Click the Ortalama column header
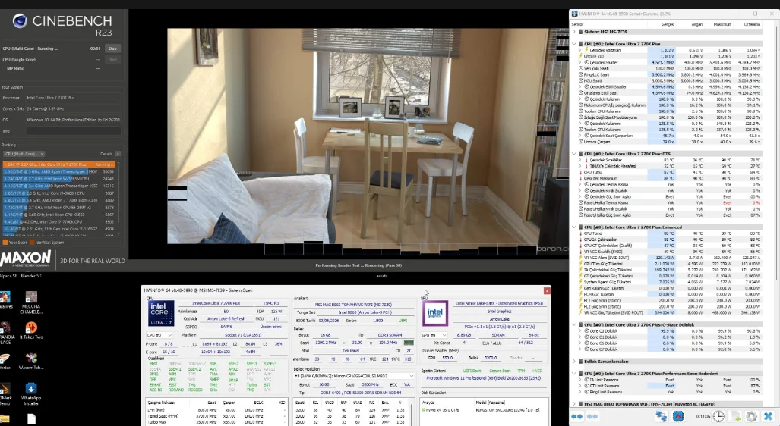This screenshot has height=426, width=780. coord(752,23)
